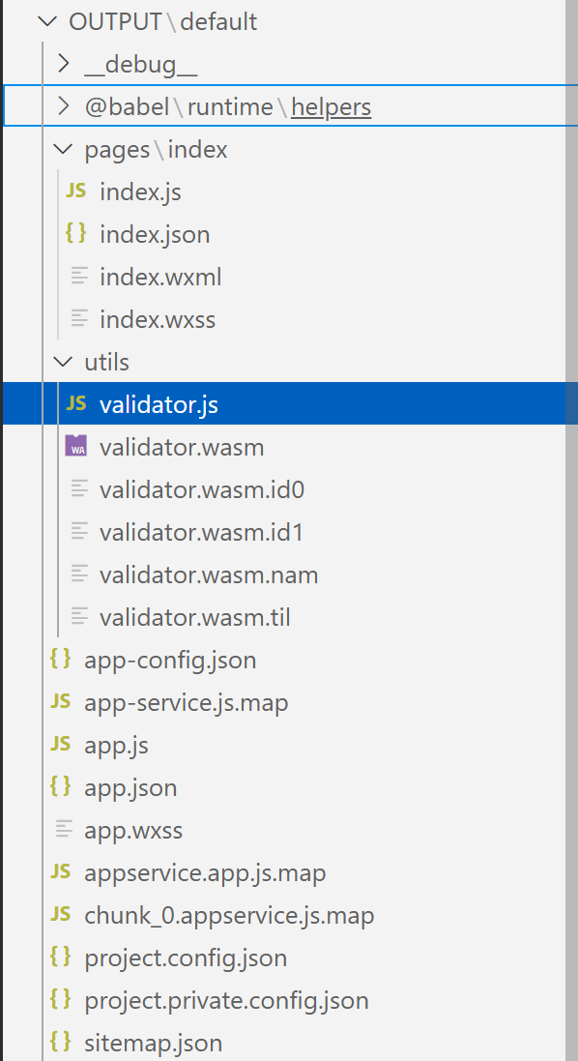Open index.wxss stylesheet file
The width and height of the screenshot is (578, 1061).
coord(158,319)
